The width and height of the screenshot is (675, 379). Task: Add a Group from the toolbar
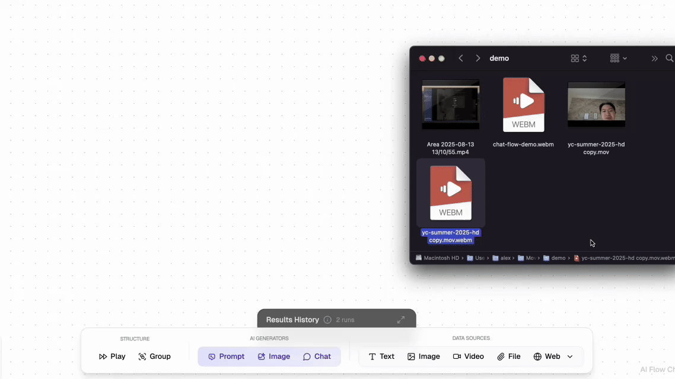point(154,356)
